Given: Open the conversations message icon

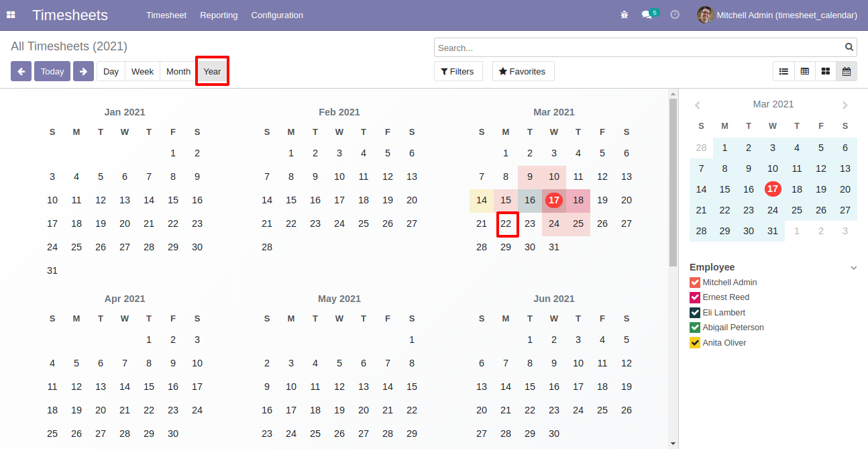Looking at the screenshot, I should (x=647, y=15).
